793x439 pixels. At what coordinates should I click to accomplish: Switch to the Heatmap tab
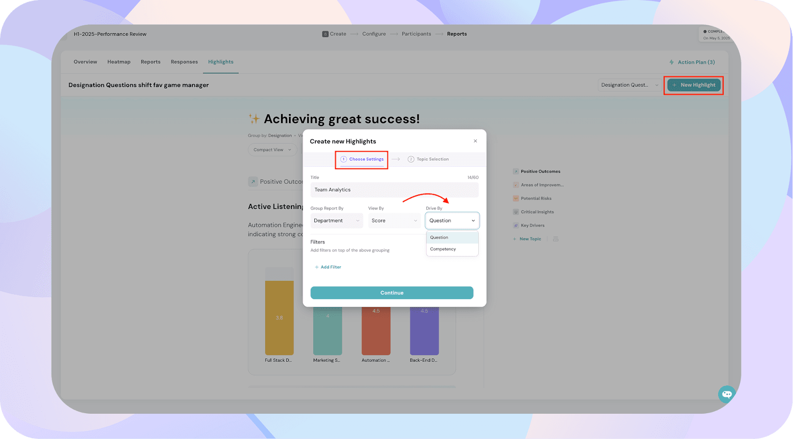click(x=119, y=62)
